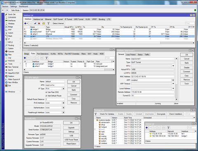Open Queues in the sidebar

(x=11, y=51)
